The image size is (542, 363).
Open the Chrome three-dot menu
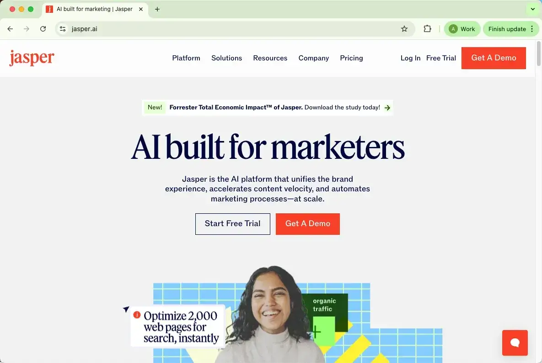click(532, 29)
